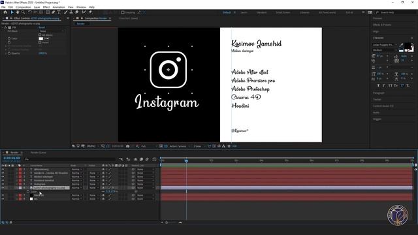This screenshot has height=235, width=418.
Task: Select the Rectangle shape tool
Action: pyautogui.click(x=48, y=12)
